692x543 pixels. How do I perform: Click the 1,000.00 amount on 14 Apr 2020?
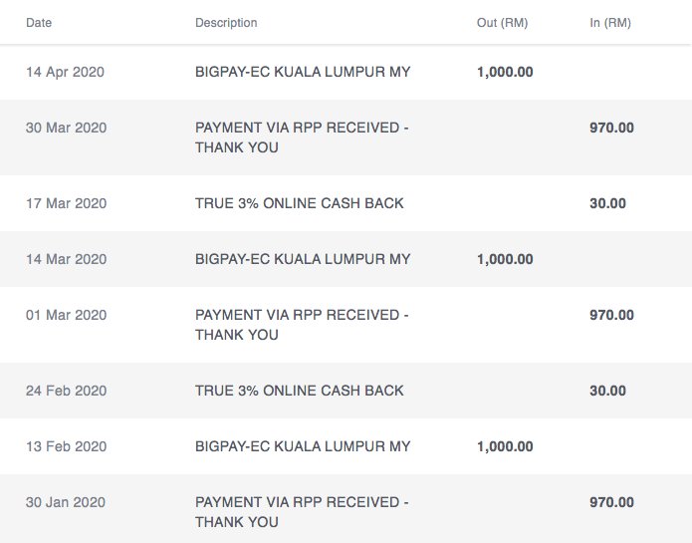[x=505, y=72]
